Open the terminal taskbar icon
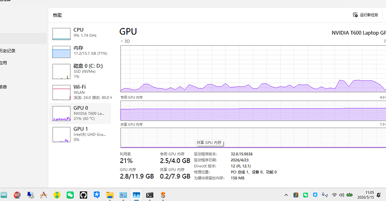This screenshot has height=201, width=386. pyautogui.click(x=150, y=195)
